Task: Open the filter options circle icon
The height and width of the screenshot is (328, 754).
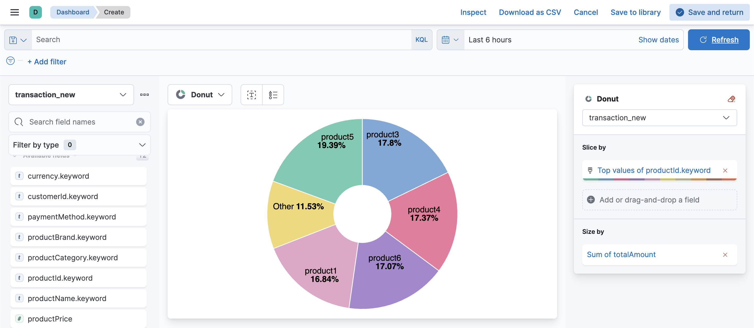Action: coord(10,61)
